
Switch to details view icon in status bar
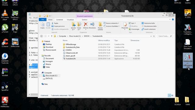(x=169, y=95)
